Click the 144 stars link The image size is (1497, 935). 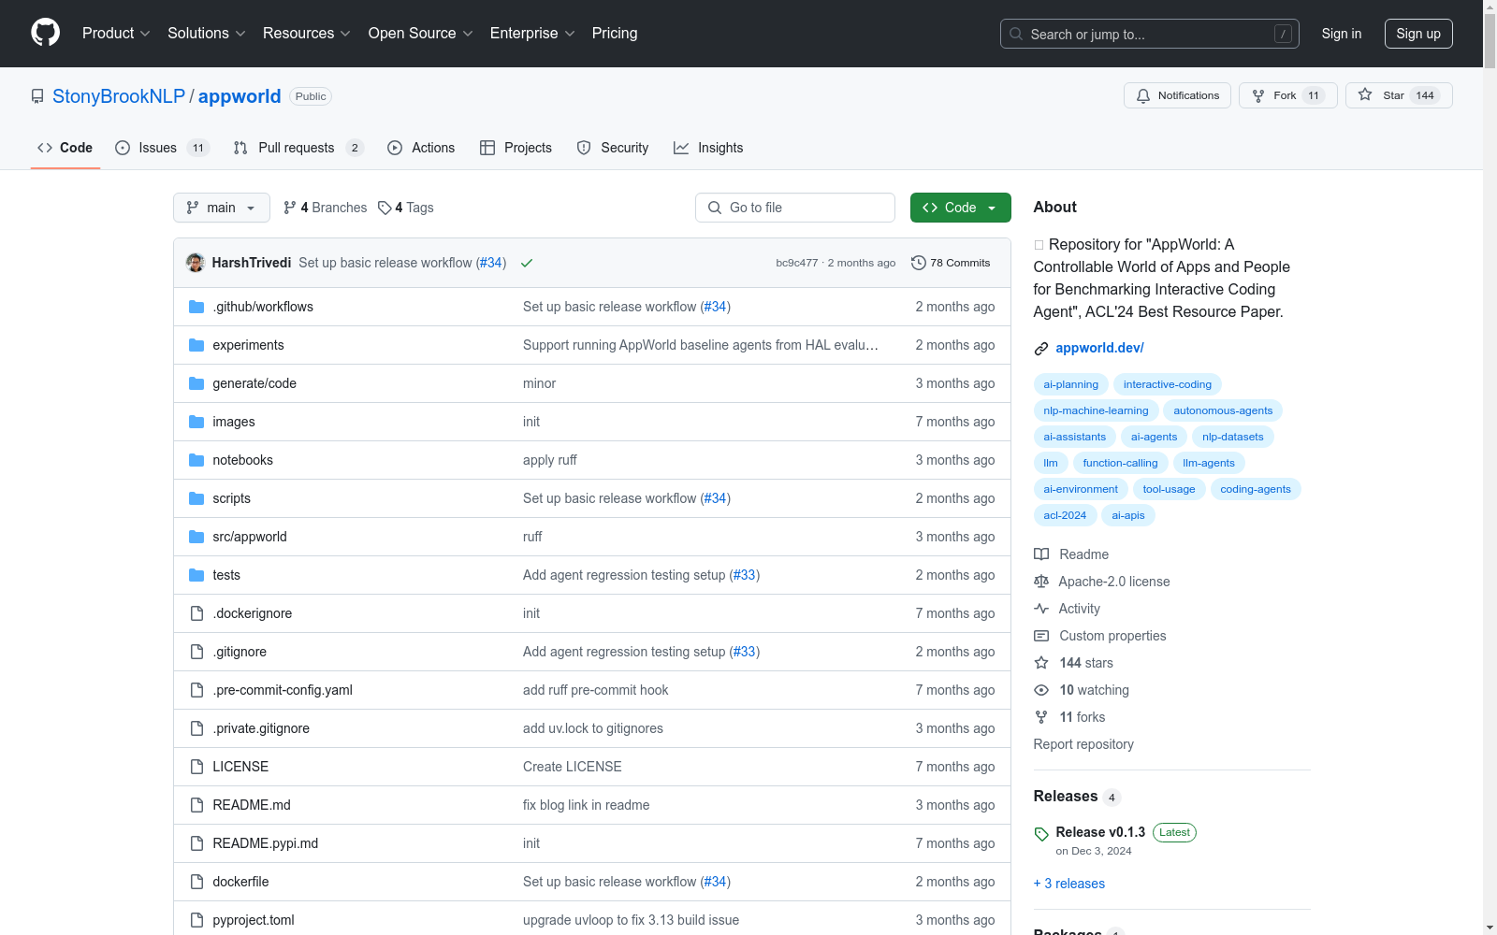click(1086, 663)
